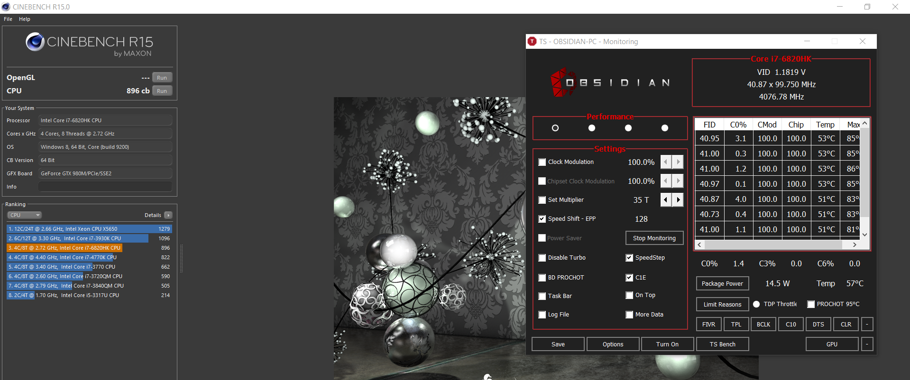This screenshot has height=380, width=910.
Task: Click Stop Monitoring button
Action: (x=654, y=238)
